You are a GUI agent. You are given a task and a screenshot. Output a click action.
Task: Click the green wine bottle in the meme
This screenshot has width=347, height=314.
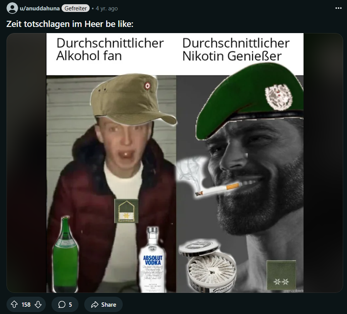pos(66,254)
